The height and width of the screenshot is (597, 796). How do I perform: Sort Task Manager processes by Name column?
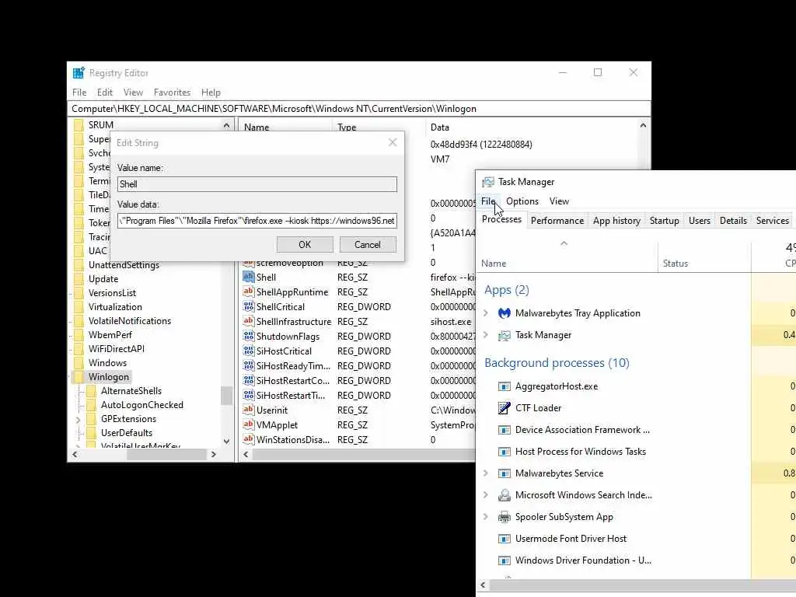pyautogui.click(x=567, y=257)
